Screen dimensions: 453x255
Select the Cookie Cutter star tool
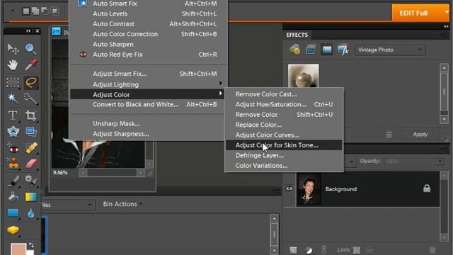click(x=13, y=132)
